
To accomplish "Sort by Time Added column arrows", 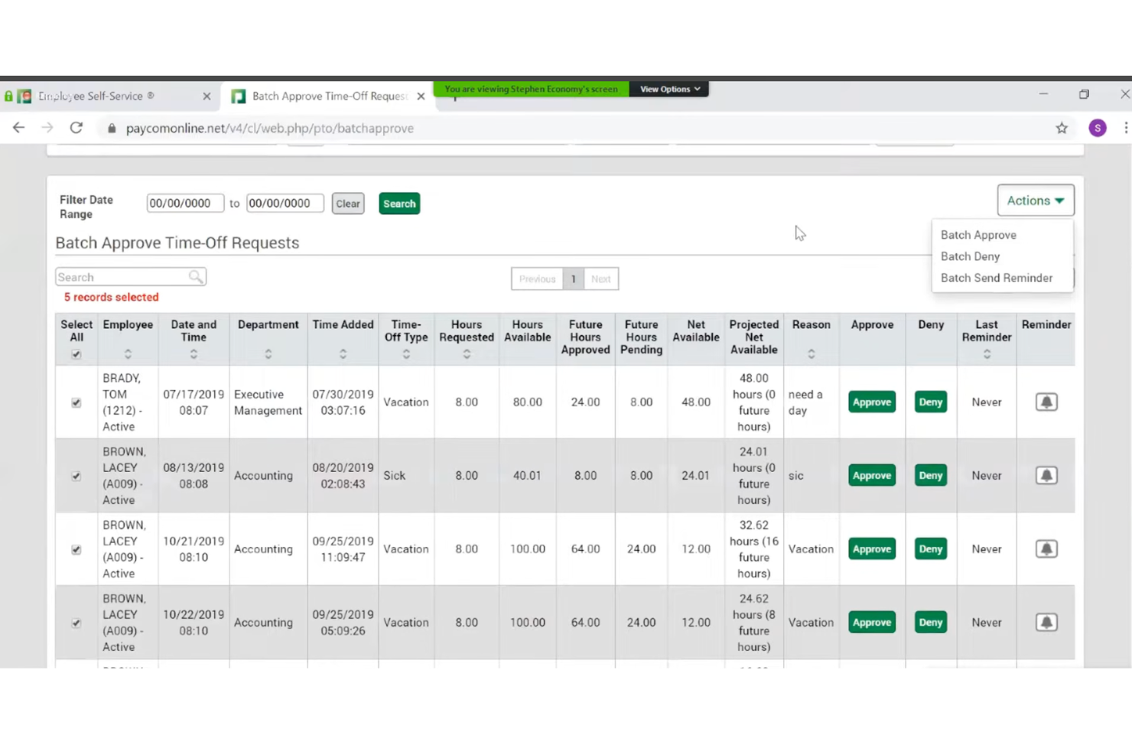I will 343,354.
